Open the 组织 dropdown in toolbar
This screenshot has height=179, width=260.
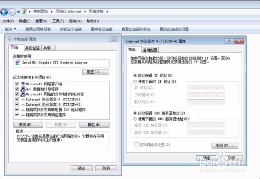pyautogui.click(x=11, y=29)
